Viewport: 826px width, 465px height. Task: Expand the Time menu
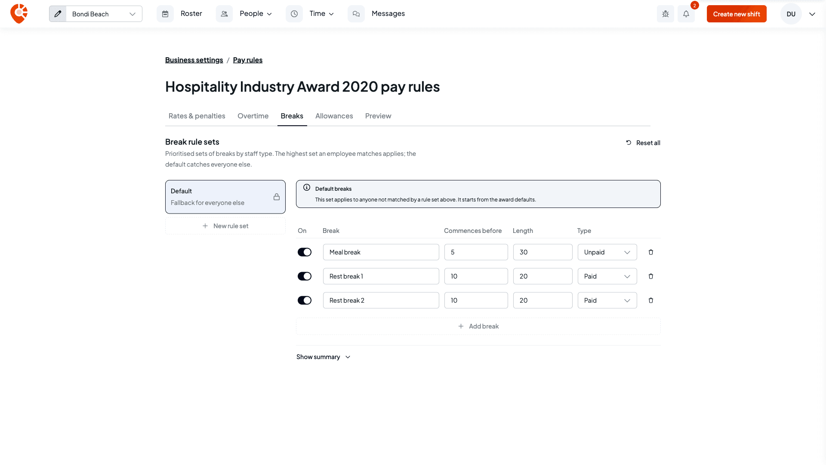tap(322, 14)
